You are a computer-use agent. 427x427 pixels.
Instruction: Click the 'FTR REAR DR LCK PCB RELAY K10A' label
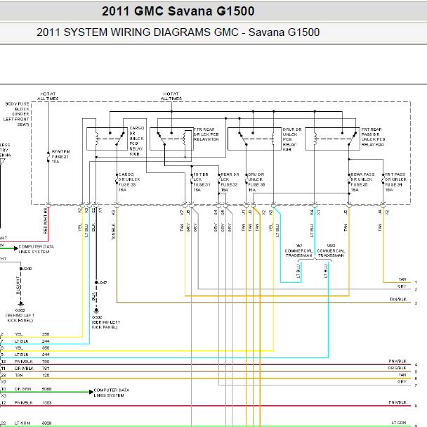[206, 134]
